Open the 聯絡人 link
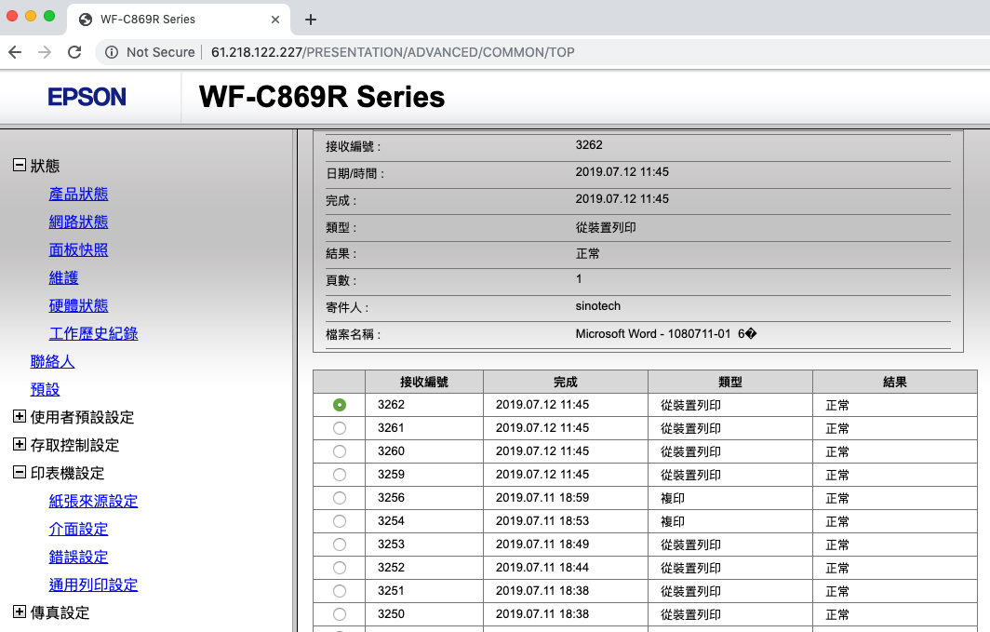The image size is (990, 632). (x=52, y=361)
